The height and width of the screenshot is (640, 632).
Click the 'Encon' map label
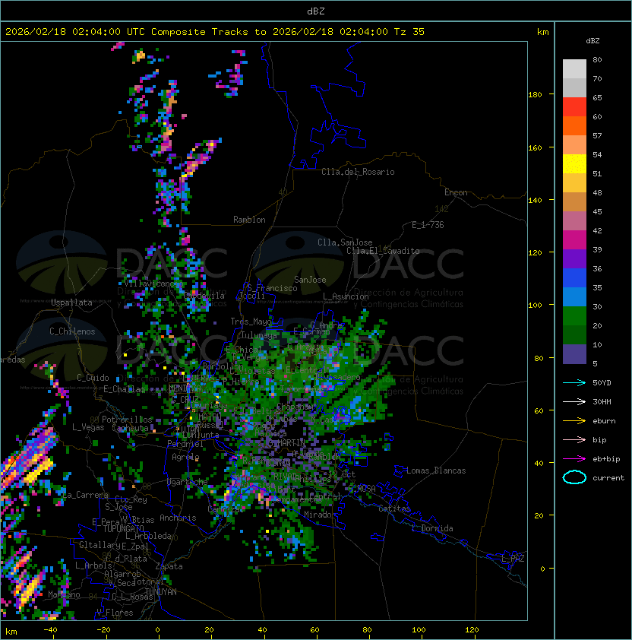pyautogui.click(x=456, y=192)
